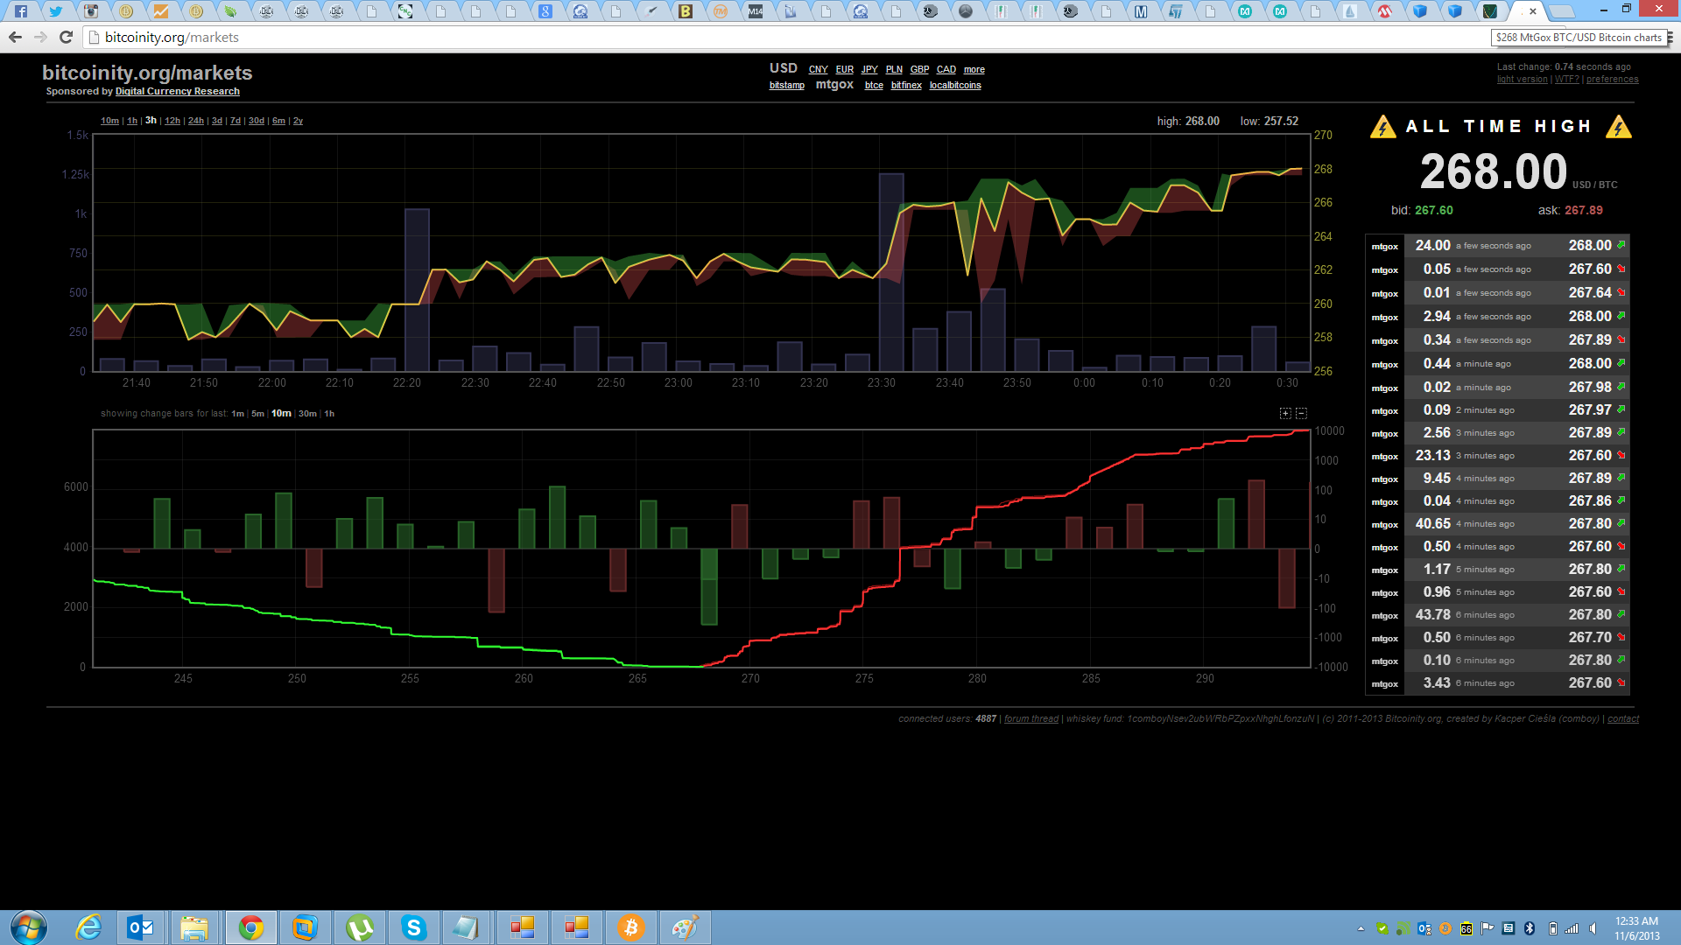The width and height of the screenshot is (1681, 945).
Task: Close the active bitcoinity tab
Action: click(x=1533, y=11)
